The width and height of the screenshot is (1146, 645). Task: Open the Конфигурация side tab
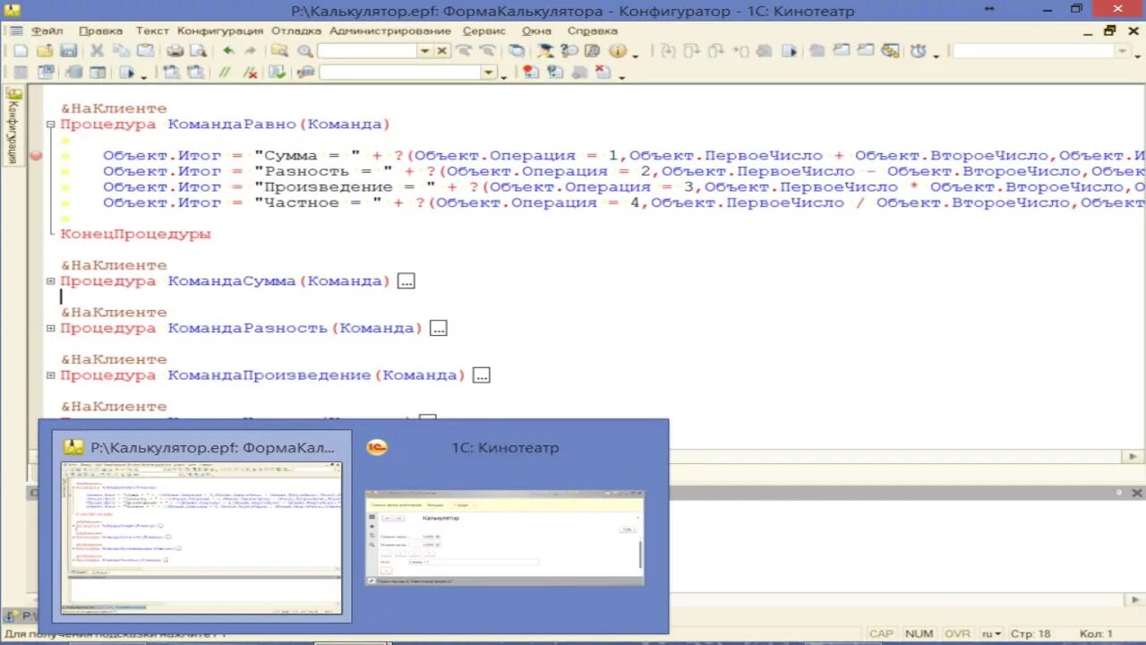(13, 125)
